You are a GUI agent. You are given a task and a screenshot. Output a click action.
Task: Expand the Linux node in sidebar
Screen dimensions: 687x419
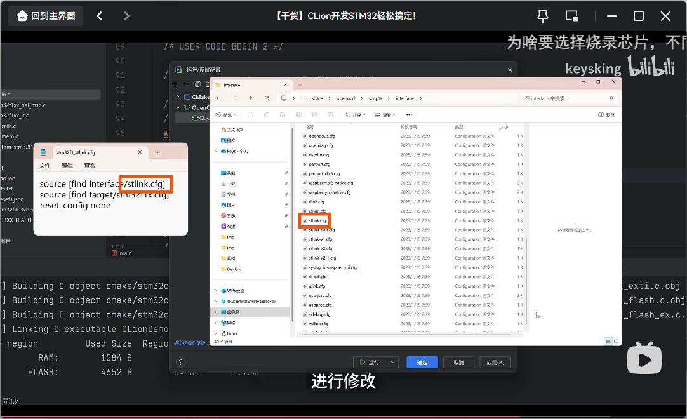click(216, 333)
